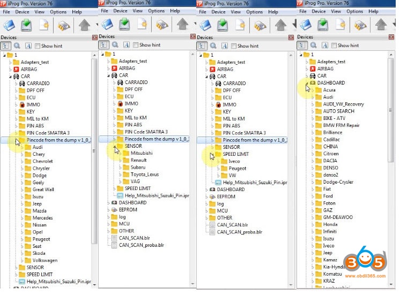Click the letter A sort icon in SPEED LIMIT-expanded window

pos(225,46)
